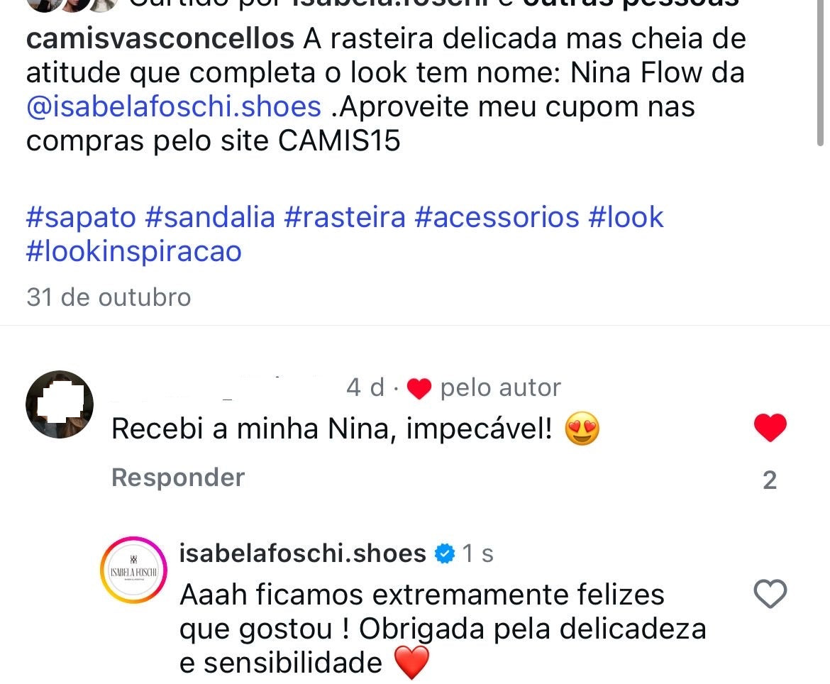The height and width of the screenshot is (684, 830).
Task: Open the #acessorios hashtag
Action: tap(497, 217)
